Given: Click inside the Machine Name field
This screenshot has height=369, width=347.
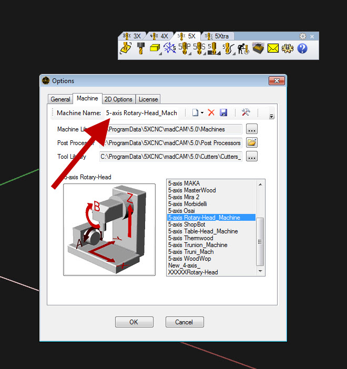Looking at the screenshot, I should click(142, 113).
